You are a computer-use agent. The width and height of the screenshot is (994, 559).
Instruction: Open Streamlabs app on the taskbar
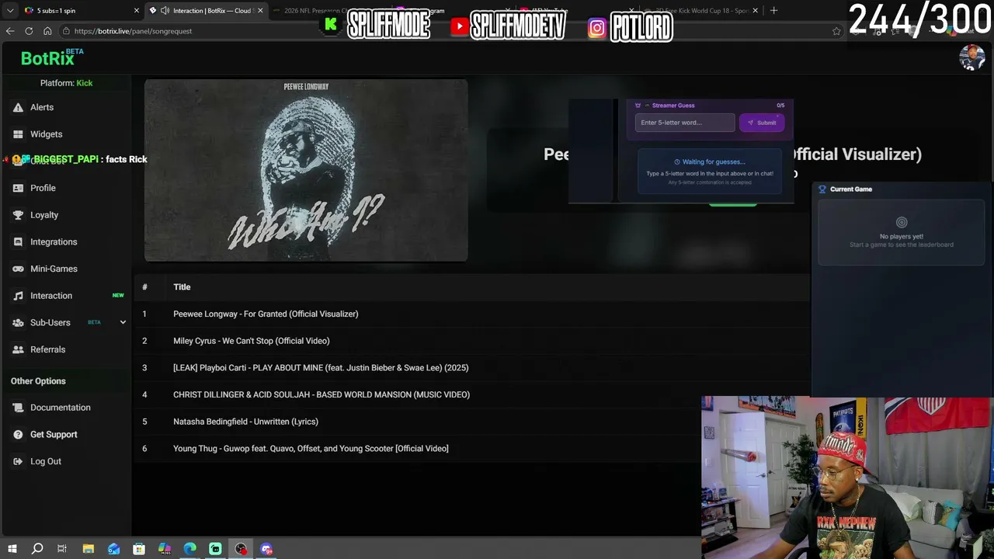pyautogui.click(x=215, y=549)
